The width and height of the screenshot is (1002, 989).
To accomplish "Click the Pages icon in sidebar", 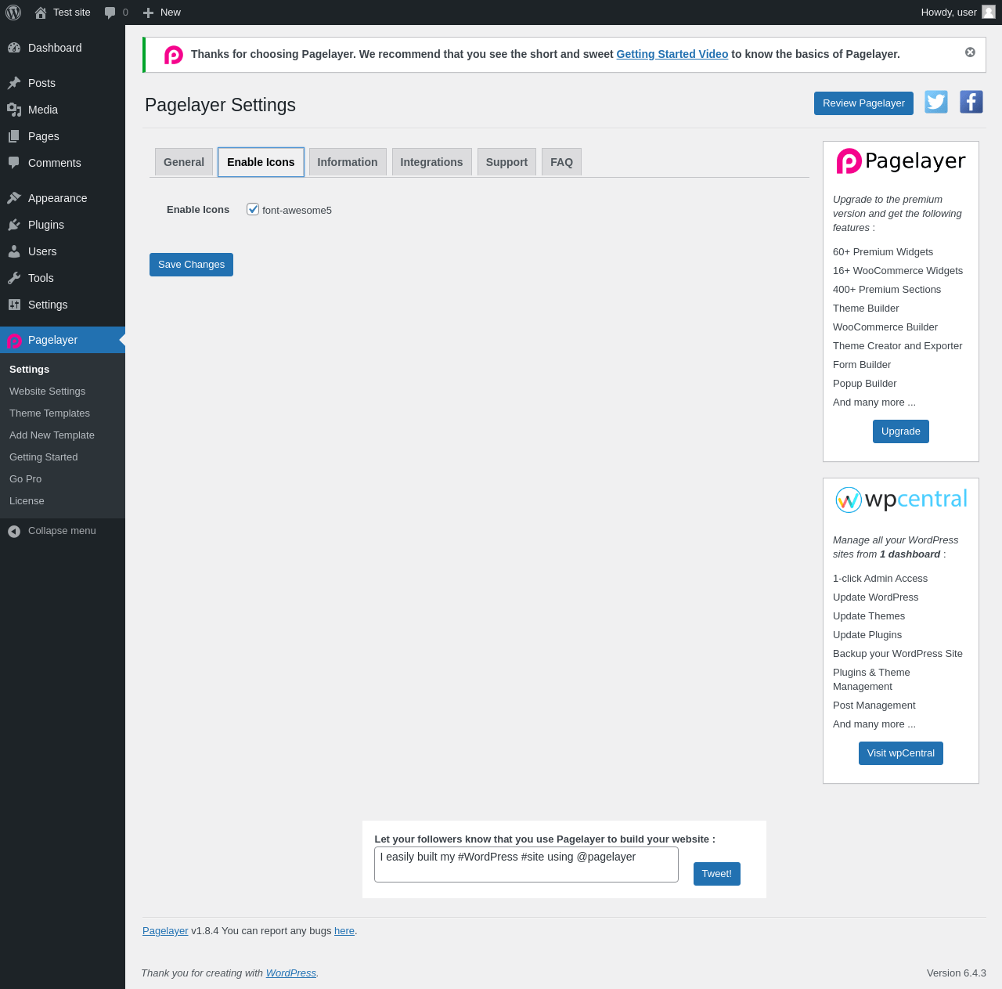I will 14,136.
